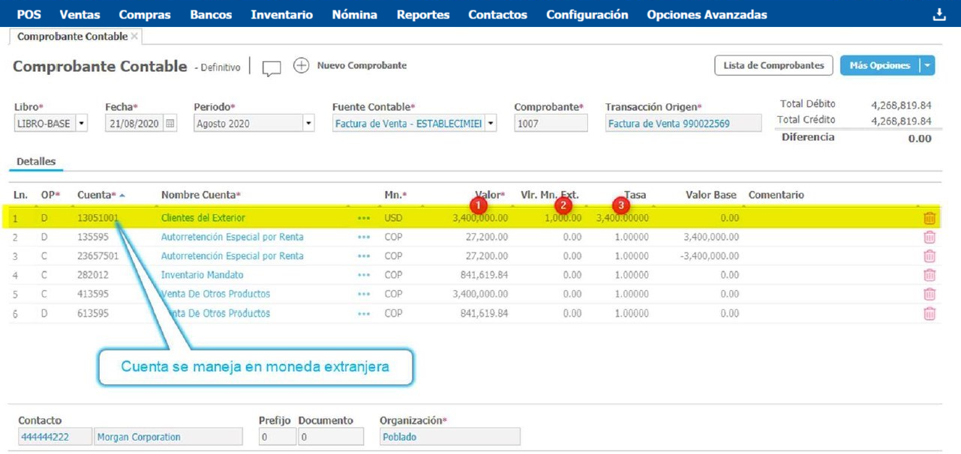
Task: Open the Fecha calendar picker icon
Action: coord(170,124)
